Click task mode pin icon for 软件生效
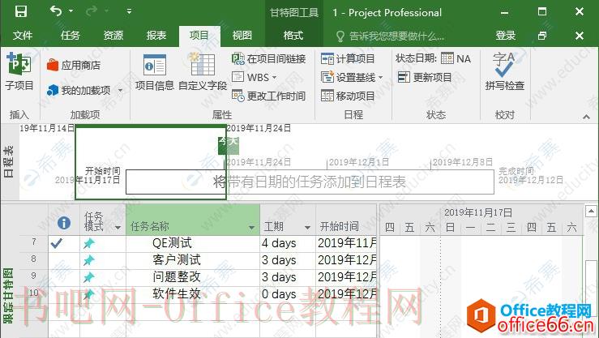599x338 pixels. click(89, 294)
